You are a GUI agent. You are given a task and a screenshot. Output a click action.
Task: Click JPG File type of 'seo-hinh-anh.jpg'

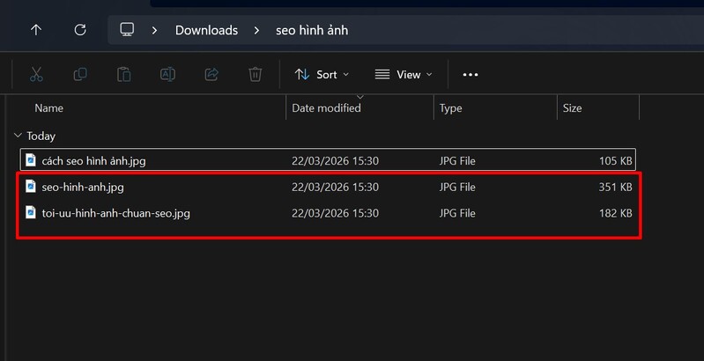[457, 187]
